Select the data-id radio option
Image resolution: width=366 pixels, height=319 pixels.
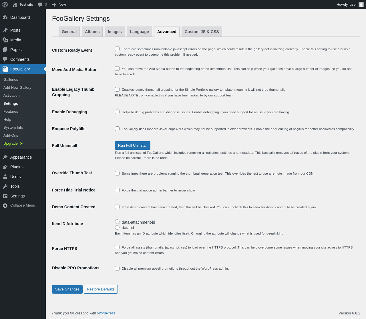[x=117, y=227]
